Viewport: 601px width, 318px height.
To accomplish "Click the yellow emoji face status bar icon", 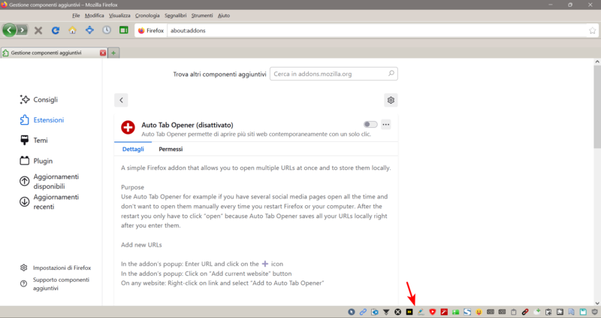I will [479, 312].
